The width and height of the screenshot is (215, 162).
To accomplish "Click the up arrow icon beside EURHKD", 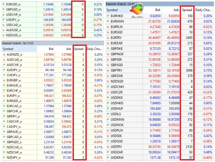I will tap(108, 16).
